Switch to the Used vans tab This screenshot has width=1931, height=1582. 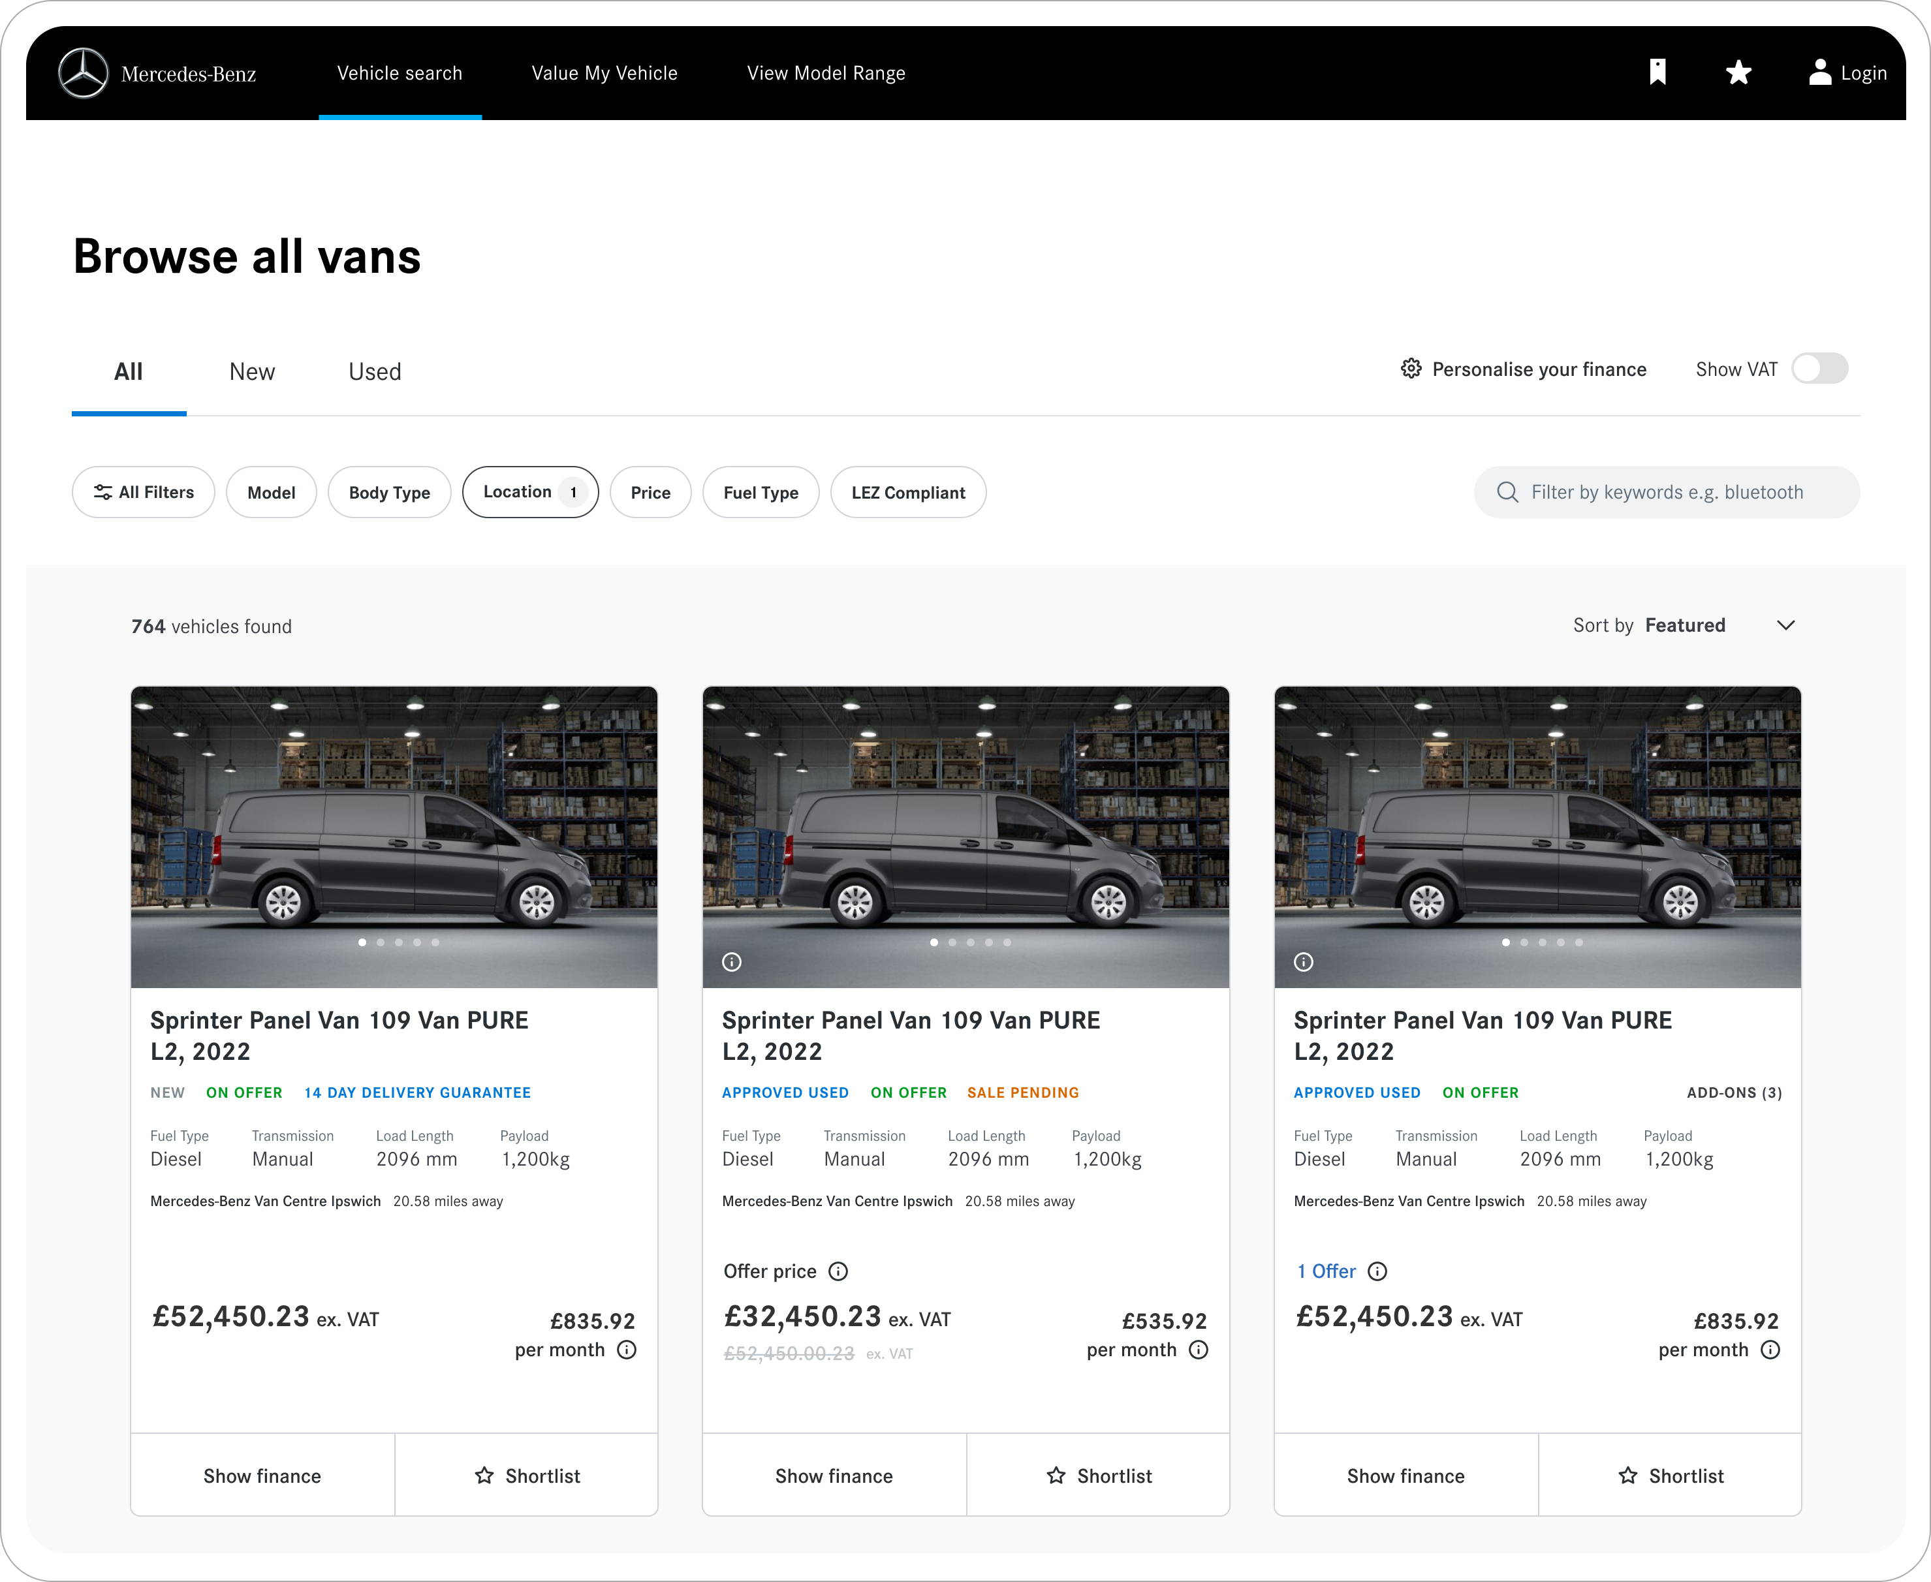tap(375, 372)
